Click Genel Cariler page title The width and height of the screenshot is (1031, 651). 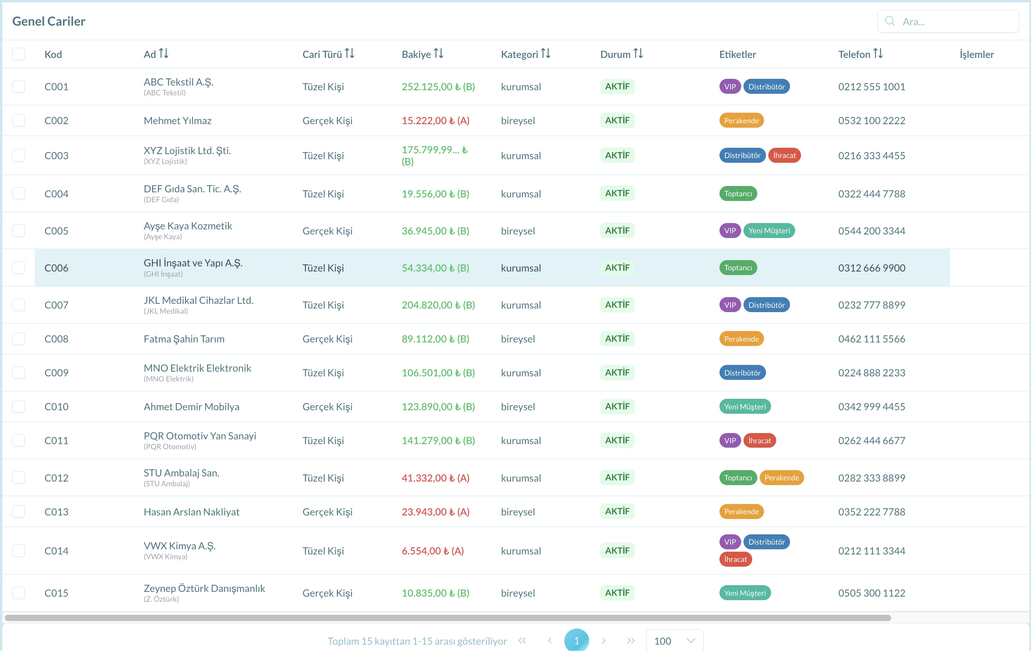click(x=49, y=21)
